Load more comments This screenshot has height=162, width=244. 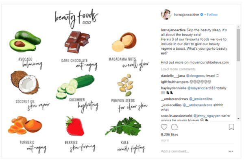178,69
